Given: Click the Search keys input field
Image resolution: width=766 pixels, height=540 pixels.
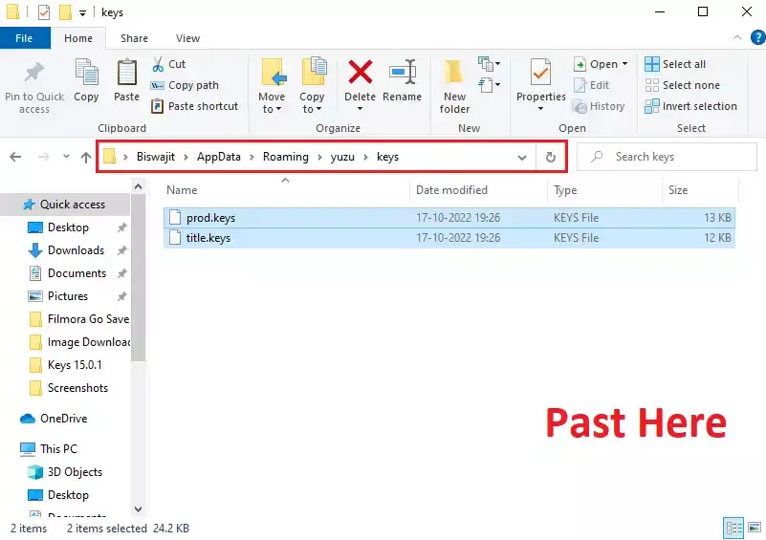Looking at the screenshot, I should pos(668,157).
